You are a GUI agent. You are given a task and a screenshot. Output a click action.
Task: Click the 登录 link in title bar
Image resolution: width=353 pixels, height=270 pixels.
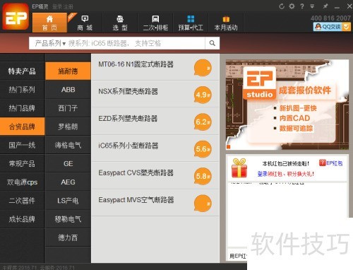(56, 6)
